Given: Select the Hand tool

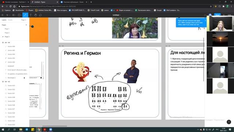Looking at the screenshot, I should point(35,15).
